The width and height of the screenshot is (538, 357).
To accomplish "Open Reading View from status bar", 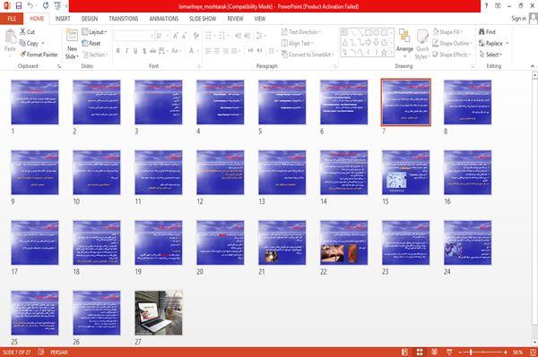I will click(434, 353).
